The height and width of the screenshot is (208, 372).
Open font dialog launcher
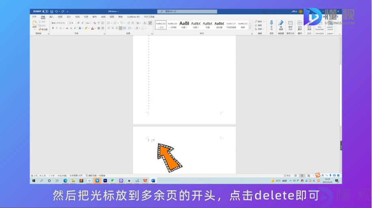pyautogui.click(x=104, y=34)
